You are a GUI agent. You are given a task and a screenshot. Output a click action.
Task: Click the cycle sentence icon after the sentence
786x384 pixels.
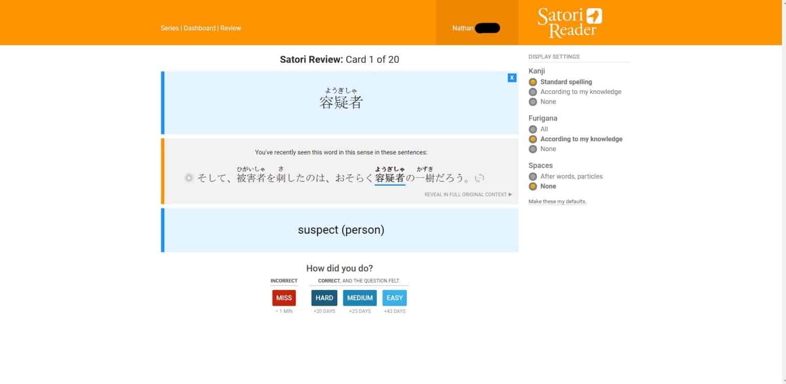click(479, 178)
